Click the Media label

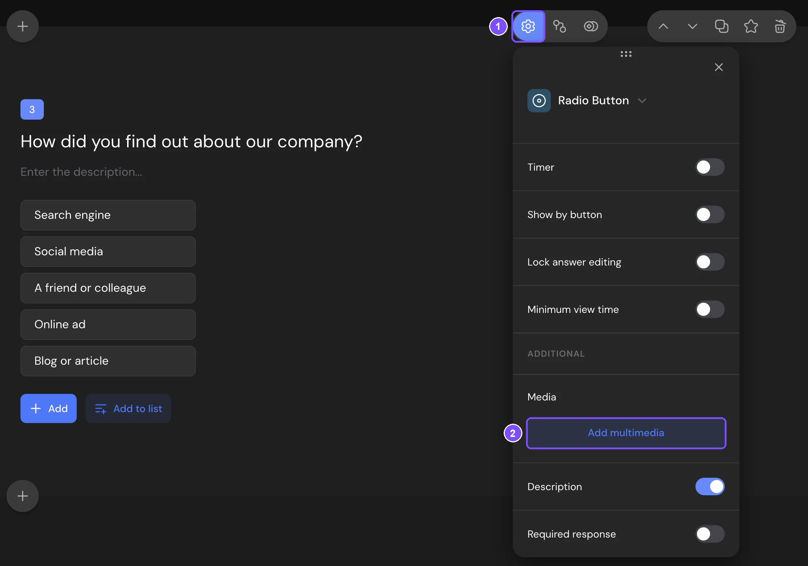[x=542, y=397]
